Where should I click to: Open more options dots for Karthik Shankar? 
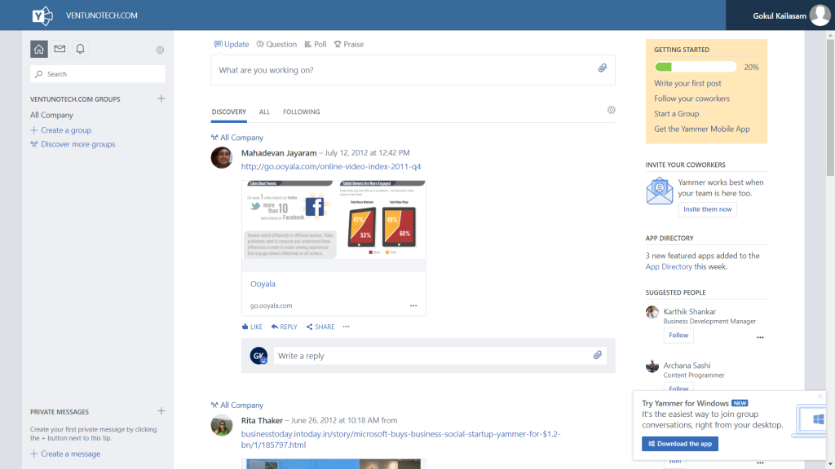761,337
